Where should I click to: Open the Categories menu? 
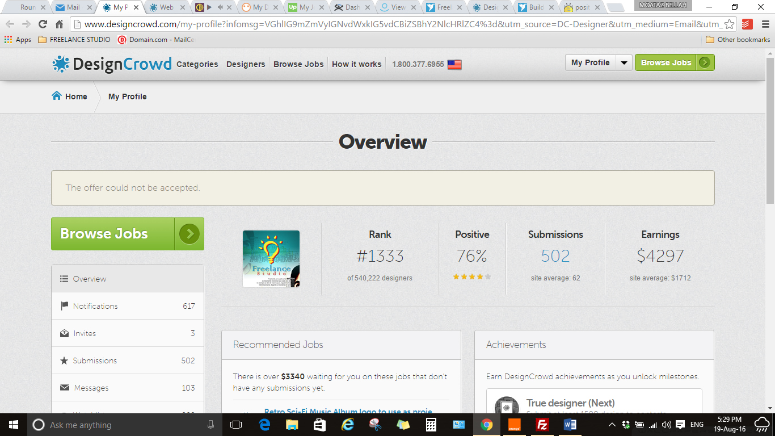197,64
